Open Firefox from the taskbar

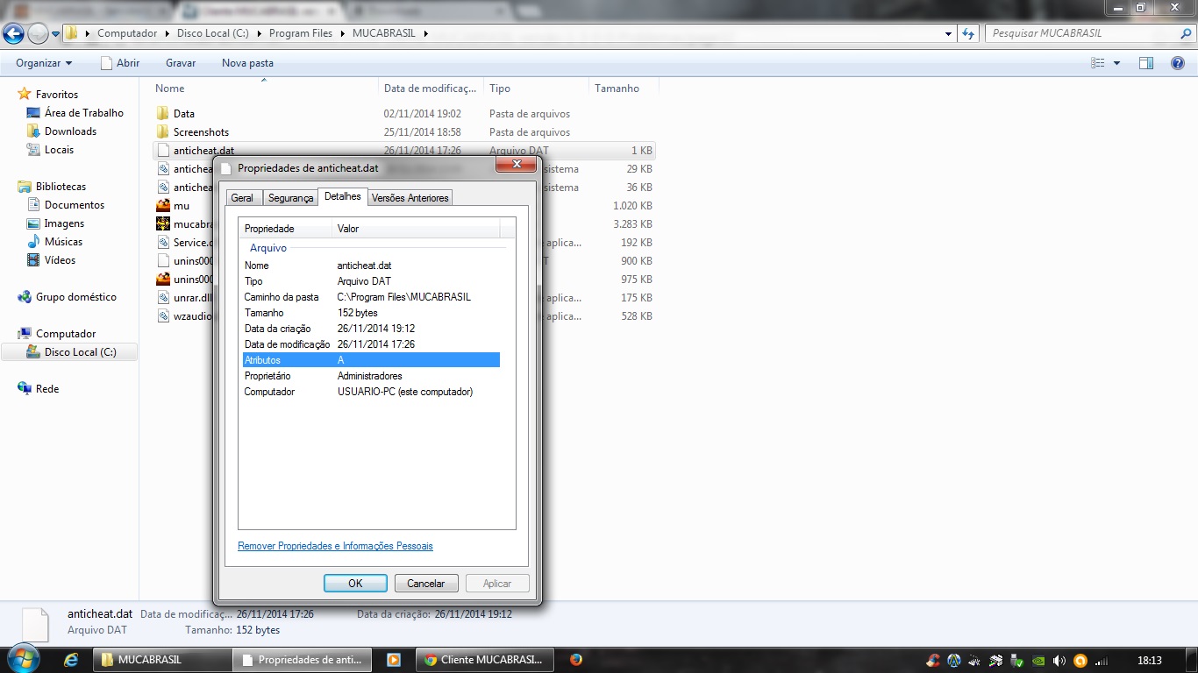pyautogui.click(x=576, y=660)
